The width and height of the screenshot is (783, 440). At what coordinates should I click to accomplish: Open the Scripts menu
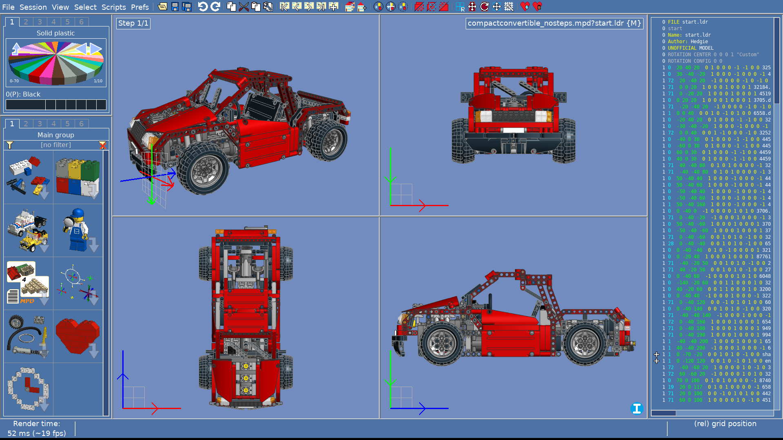point(113,7)
